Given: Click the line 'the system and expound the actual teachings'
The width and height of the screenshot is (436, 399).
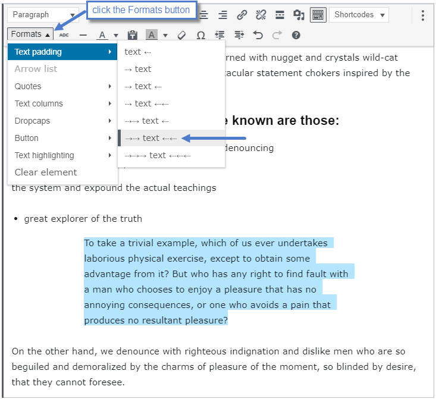Looking at the screenshot, I should [114, 188].
